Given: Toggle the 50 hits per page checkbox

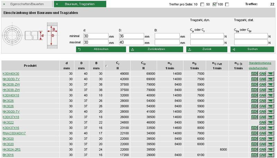Looking at the screenshot, I should click(215, 4).
